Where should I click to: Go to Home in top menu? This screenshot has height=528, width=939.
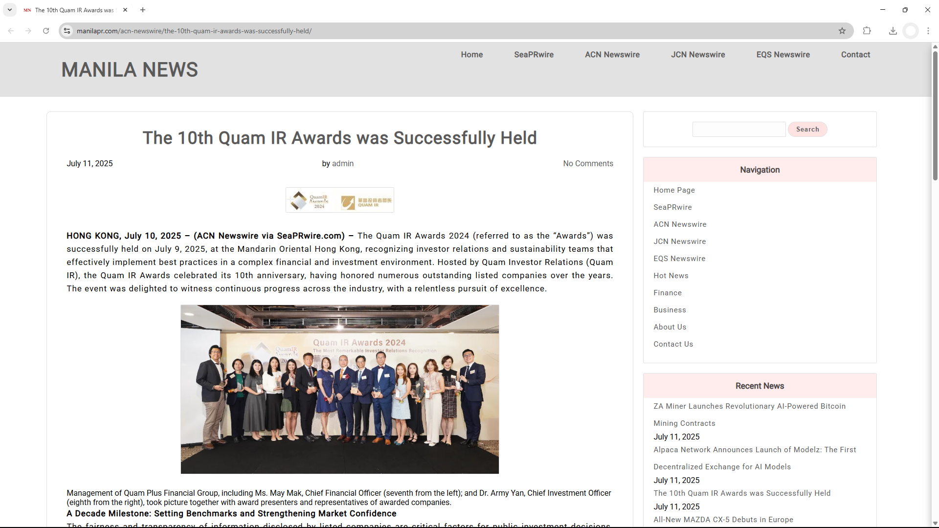pyautogui.click(x=472, y=55)
